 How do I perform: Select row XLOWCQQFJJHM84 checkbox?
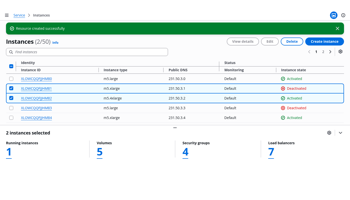tap(11, 118)
